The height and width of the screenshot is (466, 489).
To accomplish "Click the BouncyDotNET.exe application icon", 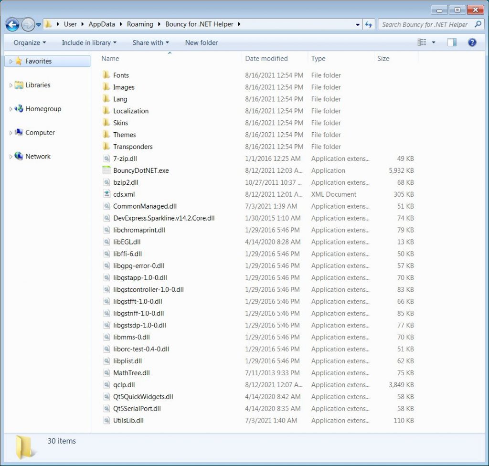I will click(106, 170).
